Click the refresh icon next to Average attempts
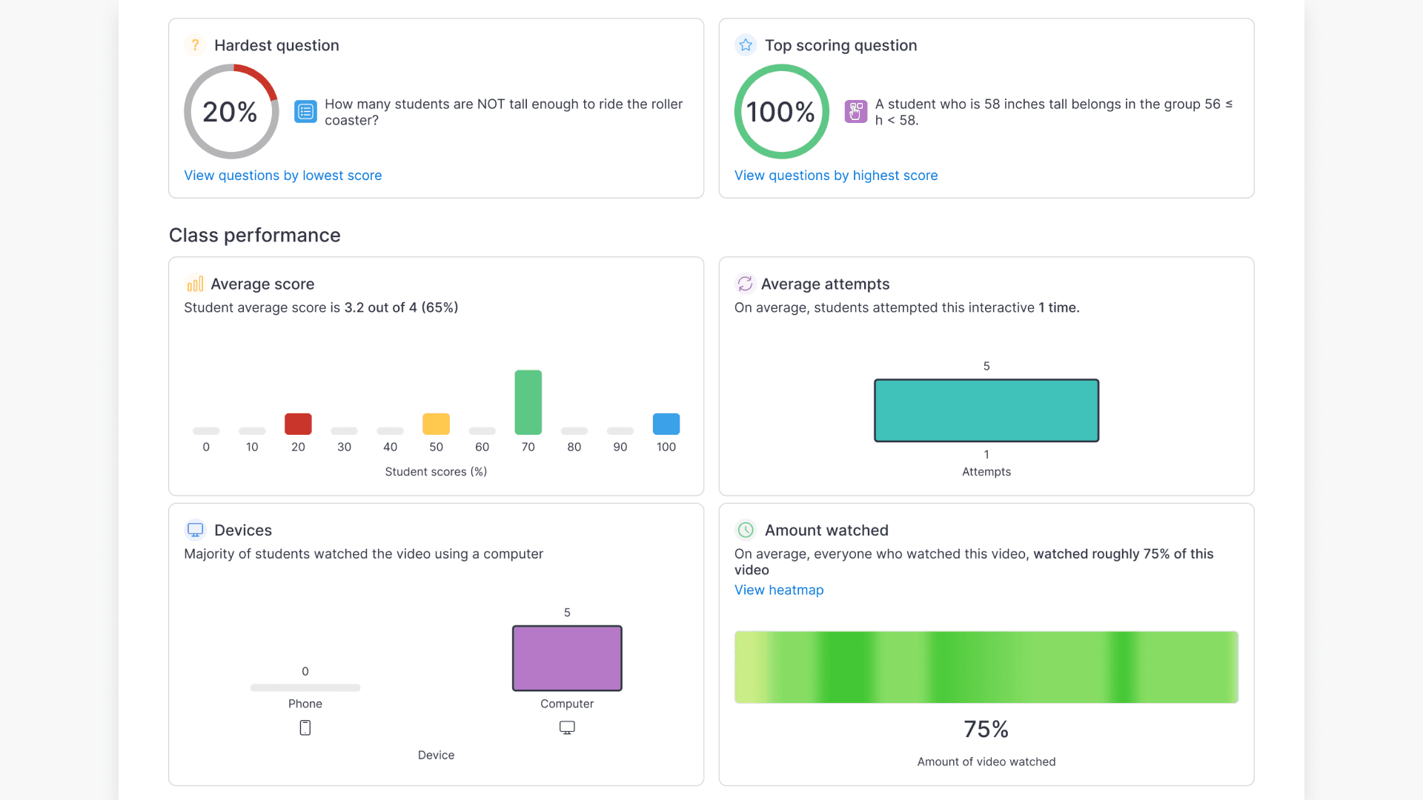The width and height of the screenshot is (1423, 800). [x=746, y=284]
